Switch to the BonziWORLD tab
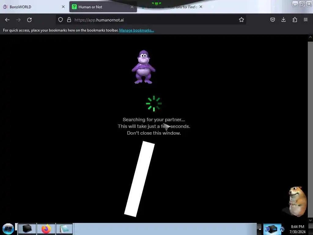The height and width of the screenshot is (235, 313). (x=34, y=7)
